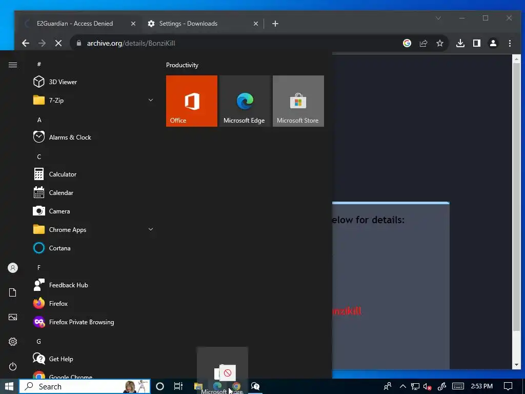This screenshot has width=525, height=394.
Task: Go back in Chrome
Action: pyautogui.click(x=26, y=43)
